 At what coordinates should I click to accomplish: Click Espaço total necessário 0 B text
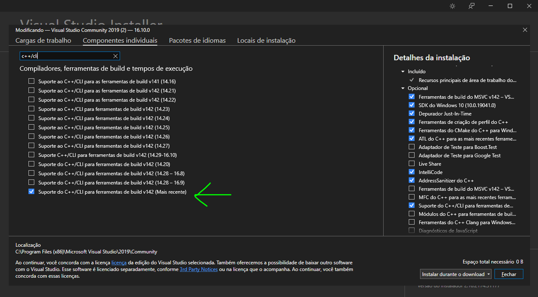point(493,262)
